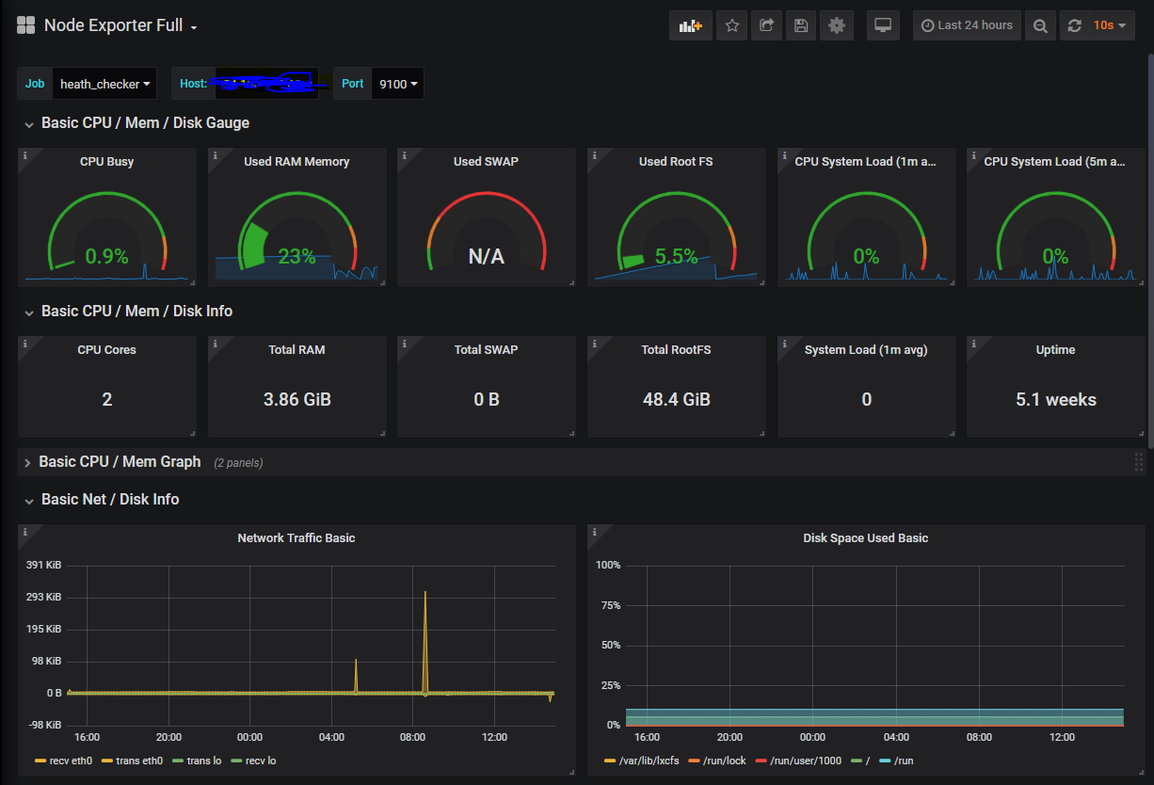Click info icon on Disk Space Used Basic panel
Screen dimensions: 1154x785
point(594,532)
